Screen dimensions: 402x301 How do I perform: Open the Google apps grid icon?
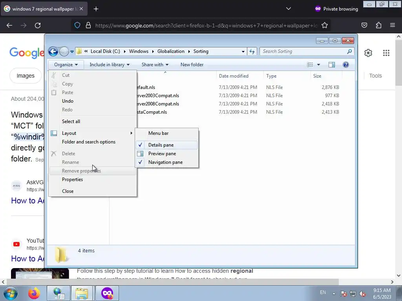pyautogui.click(x=386, y=53)
